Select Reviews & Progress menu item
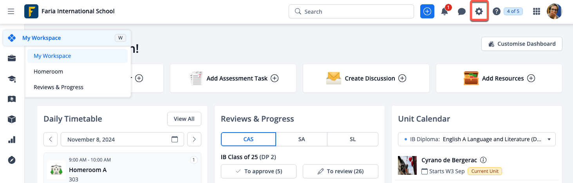 pyautogui.click(x=58, y=87)
